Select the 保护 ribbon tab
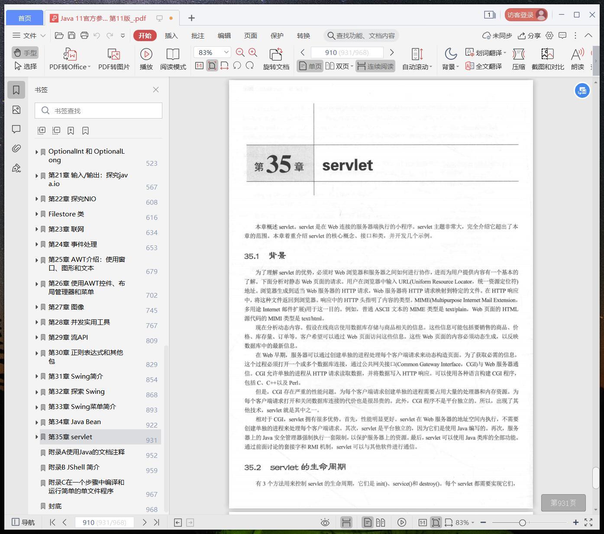The image size is (604, 534). pos(277,35)
